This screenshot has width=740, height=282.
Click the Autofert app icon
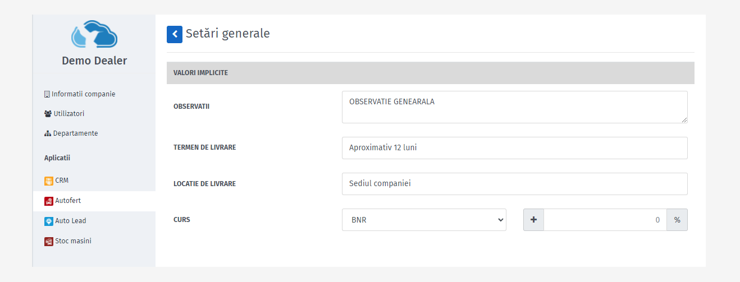tap(48, 201)
